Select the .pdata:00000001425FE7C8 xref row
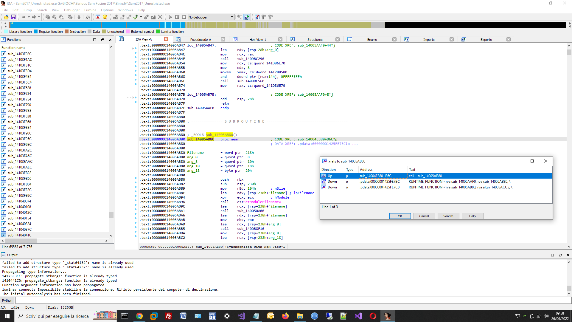This screenshot has width=572, height=322. [x=380, y=187]
